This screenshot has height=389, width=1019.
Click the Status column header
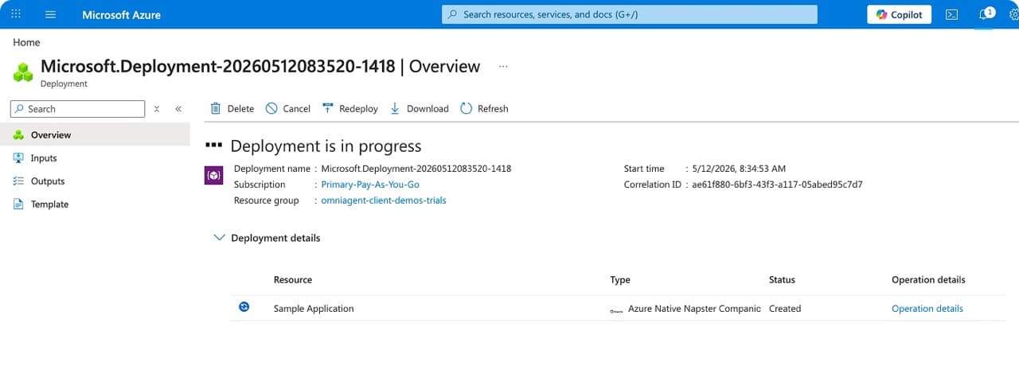tap(782, 280)
